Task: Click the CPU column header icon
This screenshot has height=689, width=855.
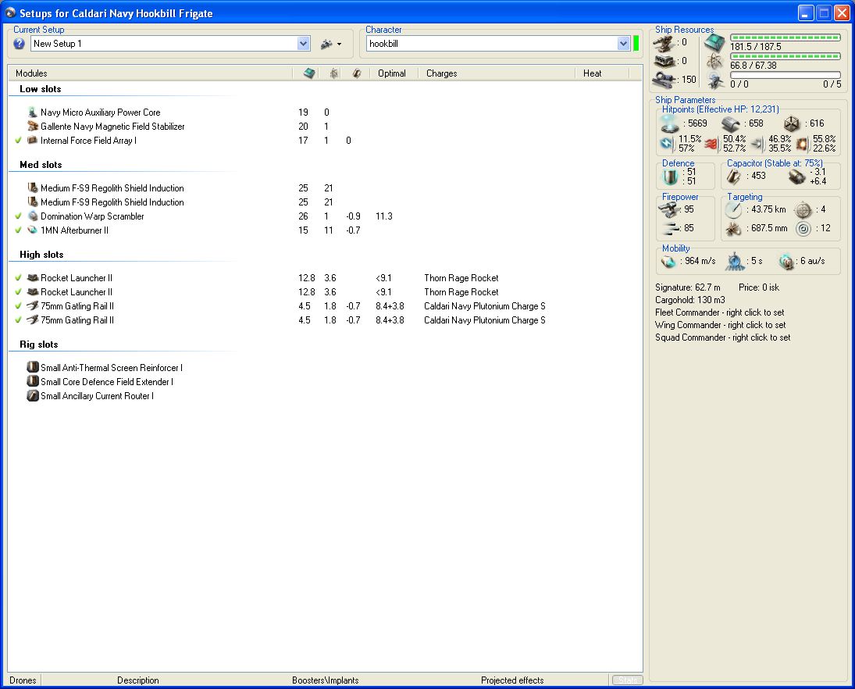Action: click(x=309, y=73)
